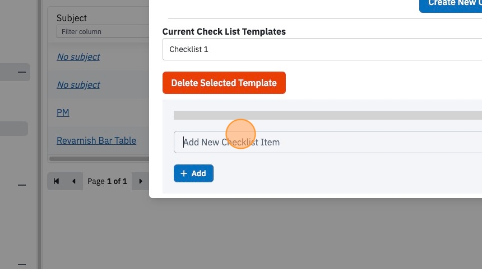The image size is (482, 269).
Task: Collapse the topmost sidebar section dash
Action: pos(21,72)
